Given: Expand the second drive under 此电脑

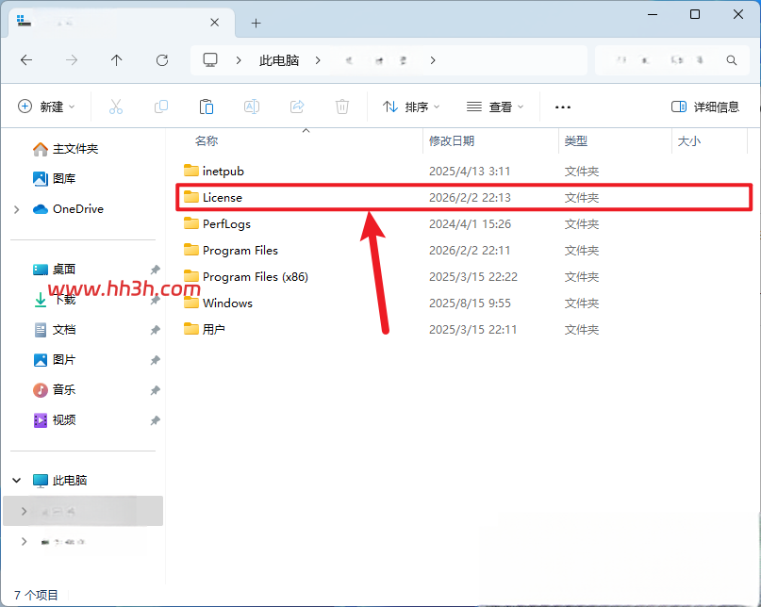Looking at the screenshot, I should click(x=24, y=541).
